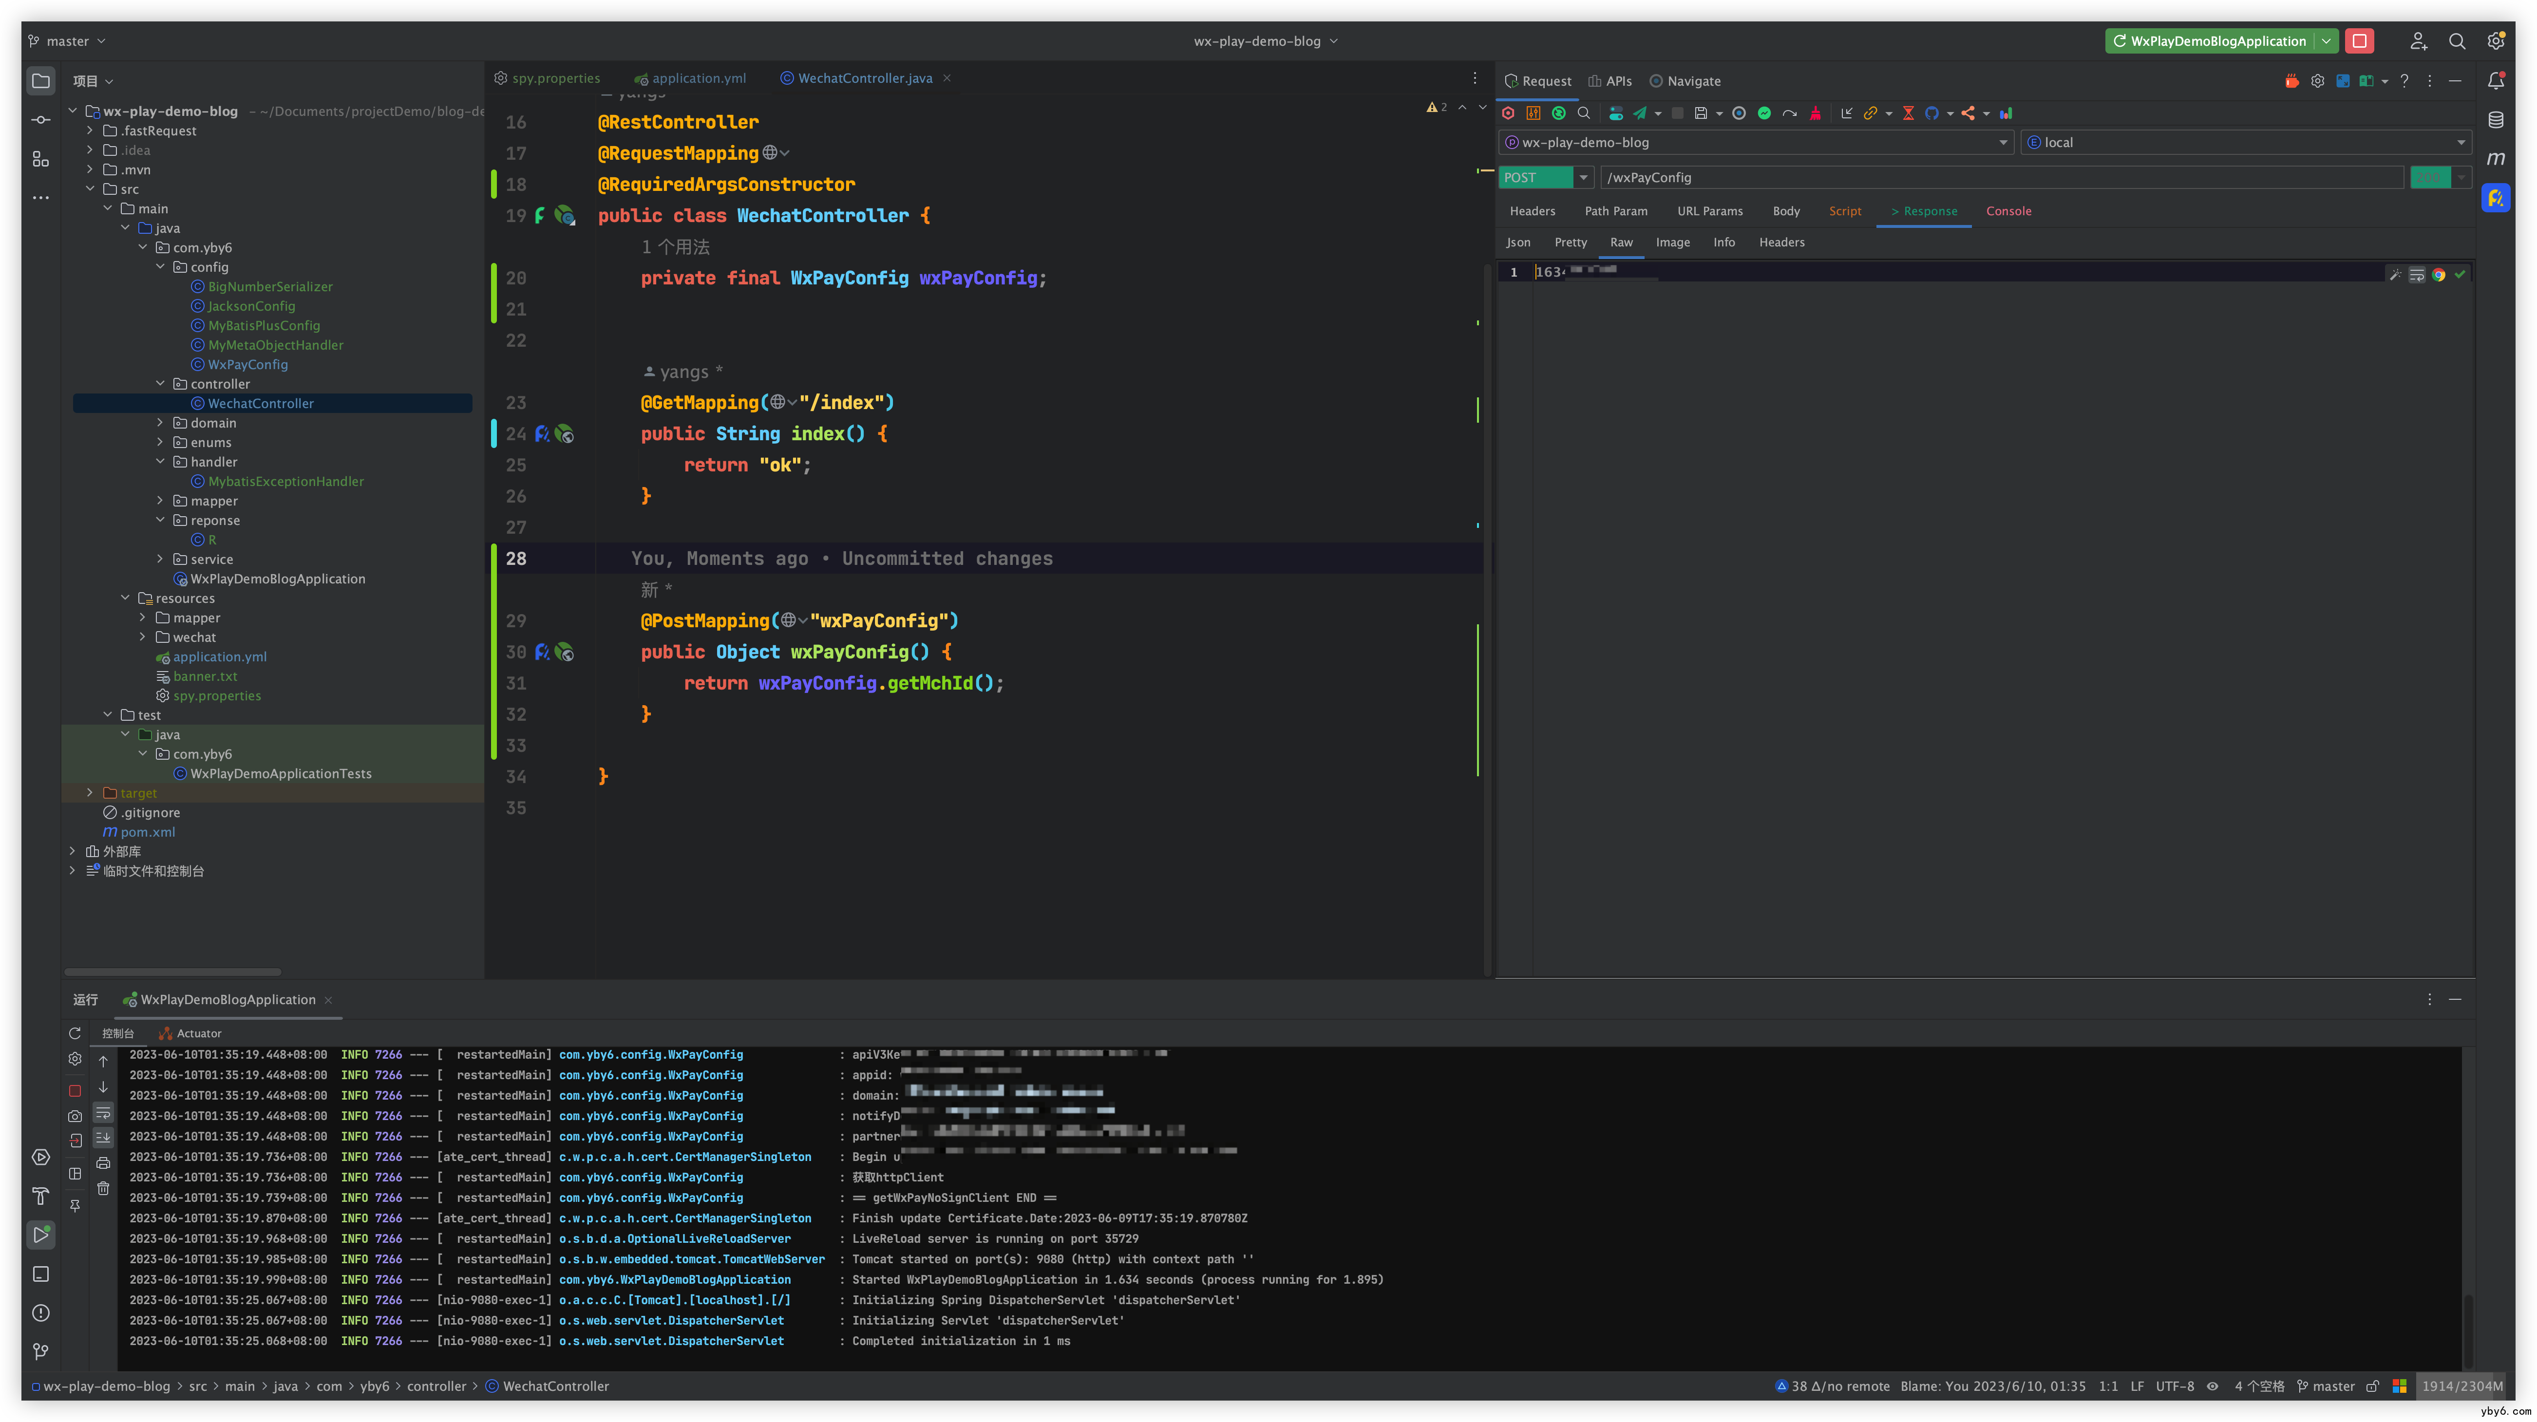Toggle the switch icon in request toolbar
Image resolution: width=2537 pixels, height=1422 pixels.
click(x=1615, y=113)
